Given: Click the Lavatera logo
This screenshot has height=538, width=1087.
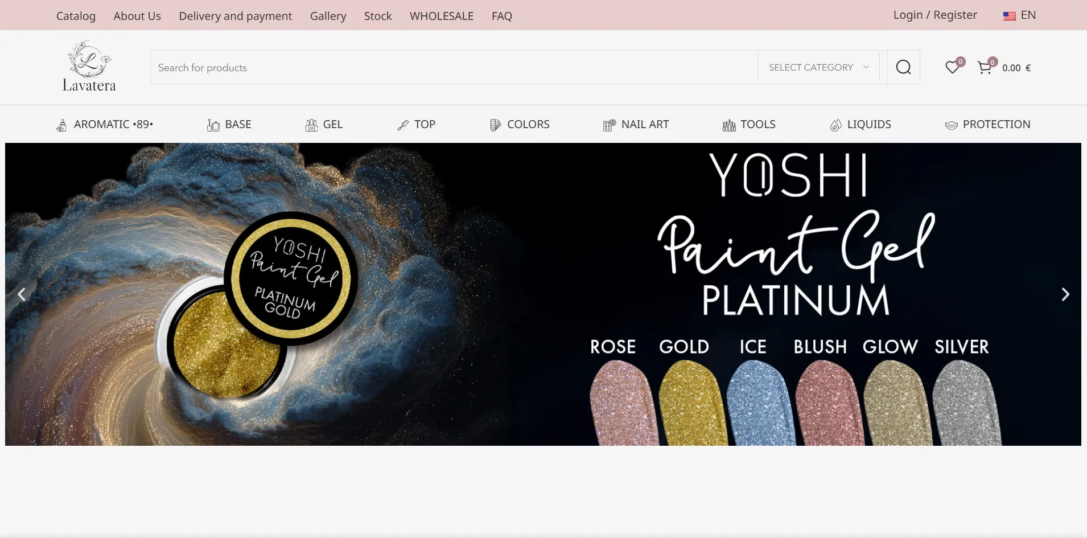Looking at the screenshot, I should coord(89,67).
